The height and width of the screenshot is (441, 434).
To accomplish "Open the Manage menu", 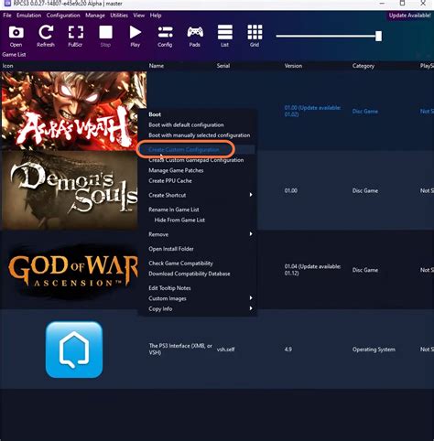I will pos(95,16).
